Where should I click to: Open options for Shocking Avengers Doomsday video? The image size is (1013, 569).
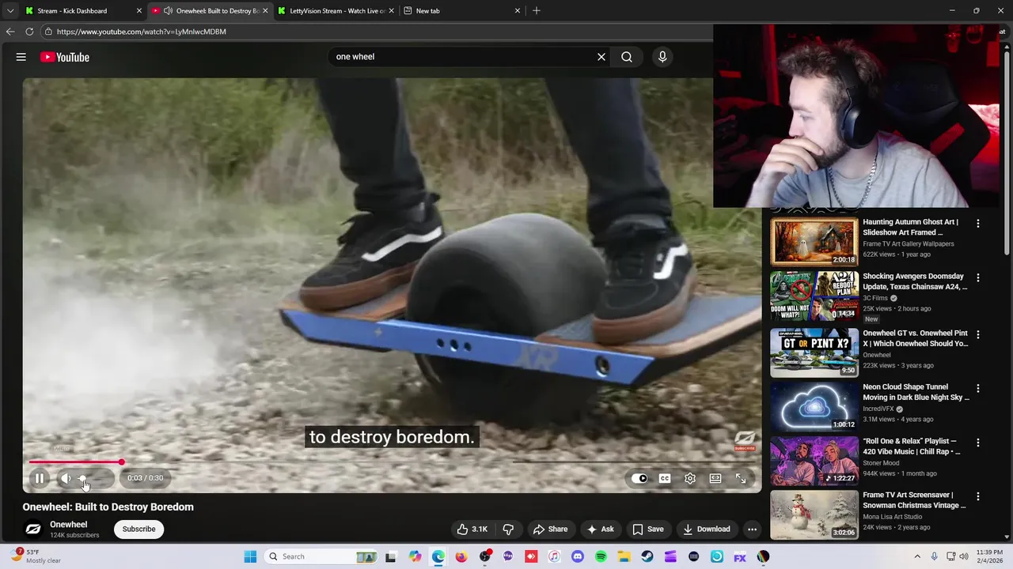978,277
